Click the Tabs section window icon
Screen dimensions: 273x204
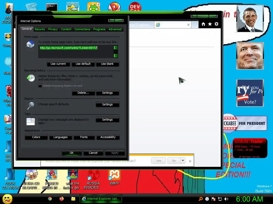point(31,122)
